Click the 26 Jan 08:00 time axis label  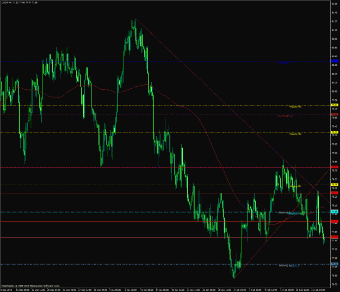click(x=209, y=290)
